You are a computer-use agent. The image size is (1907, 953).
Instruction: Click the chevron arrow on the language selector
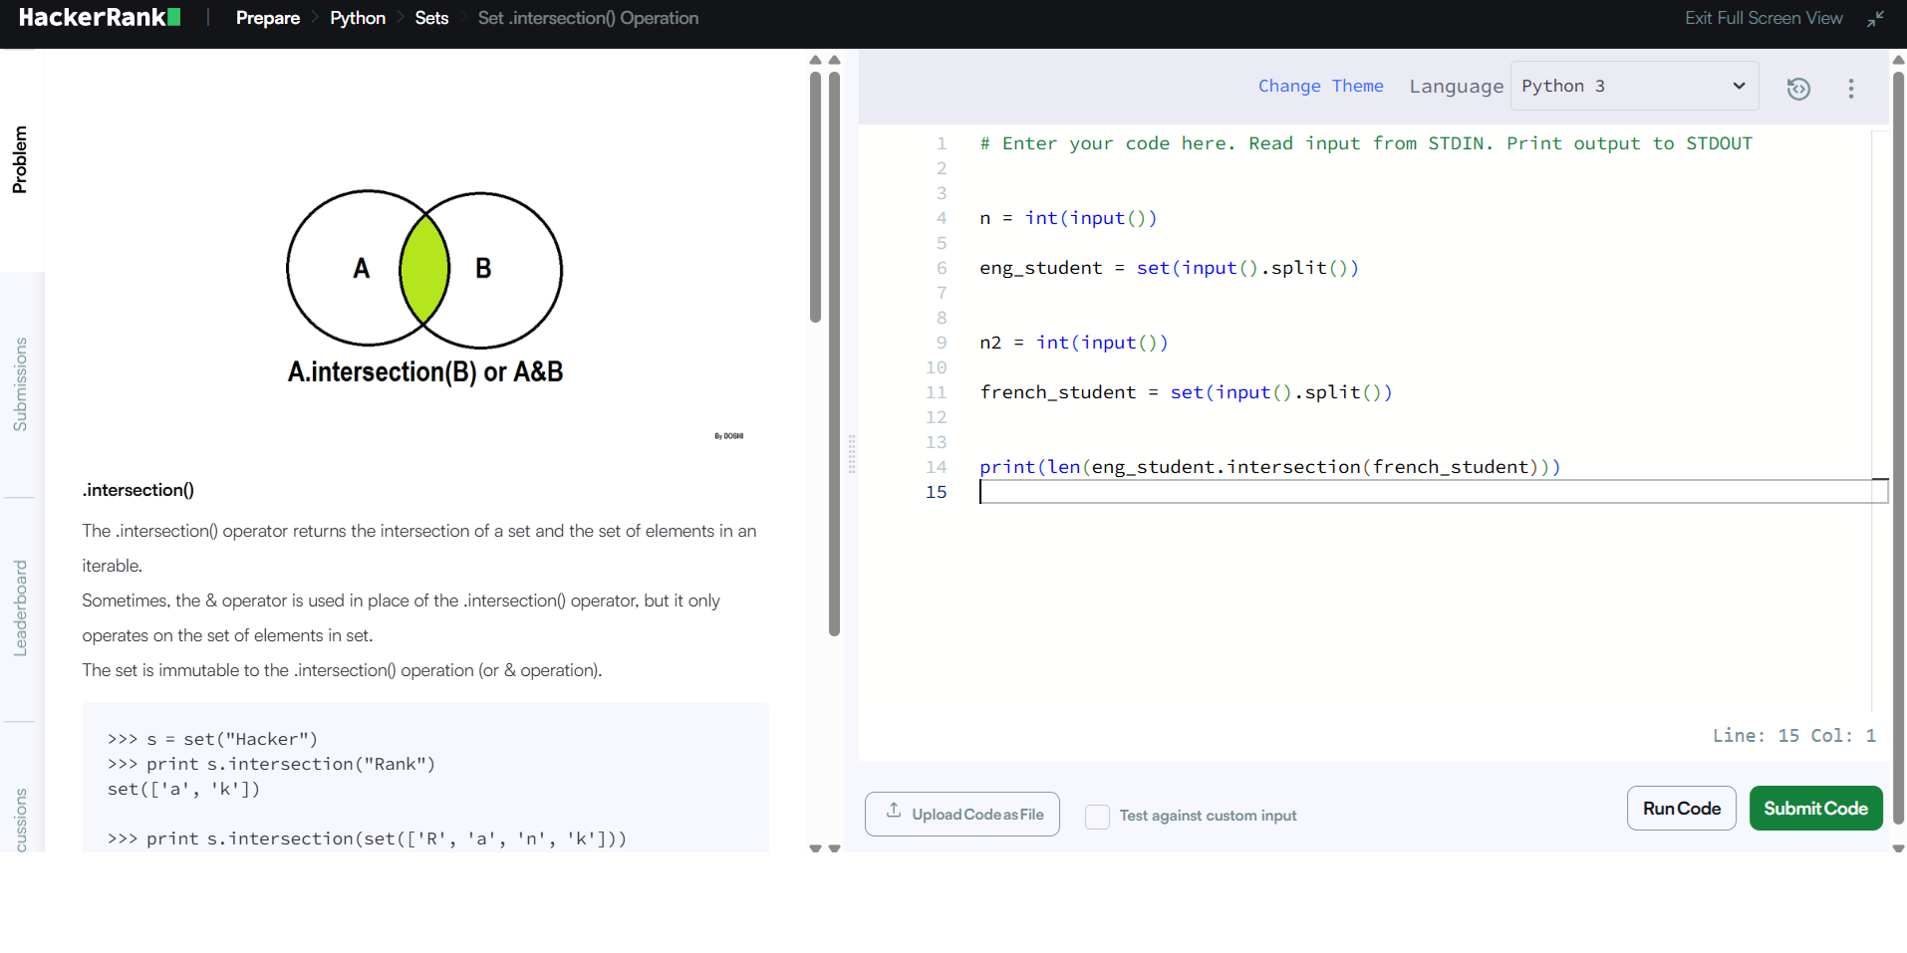[1738, 86]
